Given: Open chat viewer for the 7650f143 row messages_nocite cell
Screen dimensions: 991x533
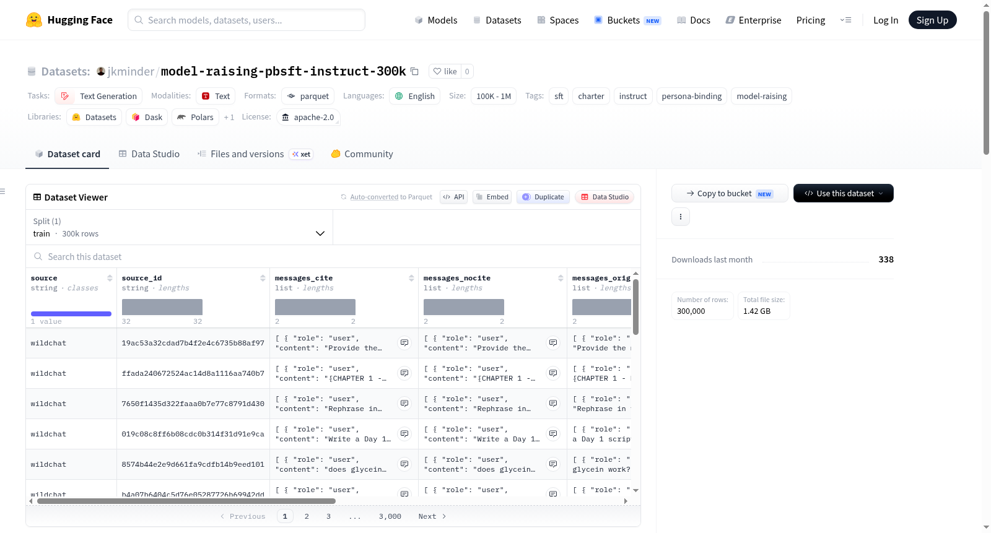Looking at the screenshot, I should [553, 404].
